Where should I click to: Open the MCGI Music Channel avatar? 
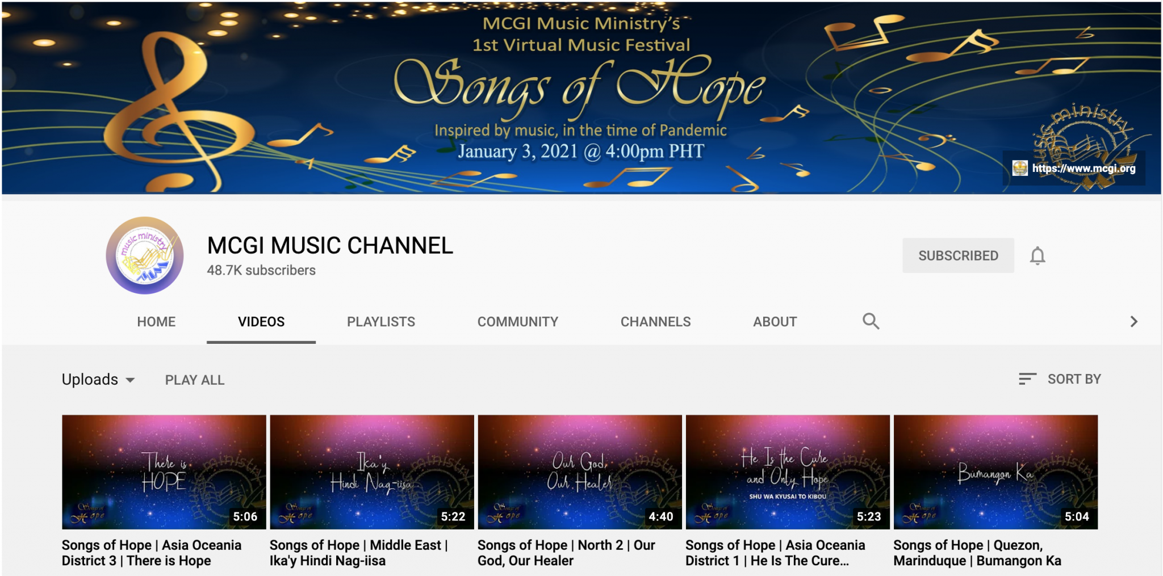145,255
